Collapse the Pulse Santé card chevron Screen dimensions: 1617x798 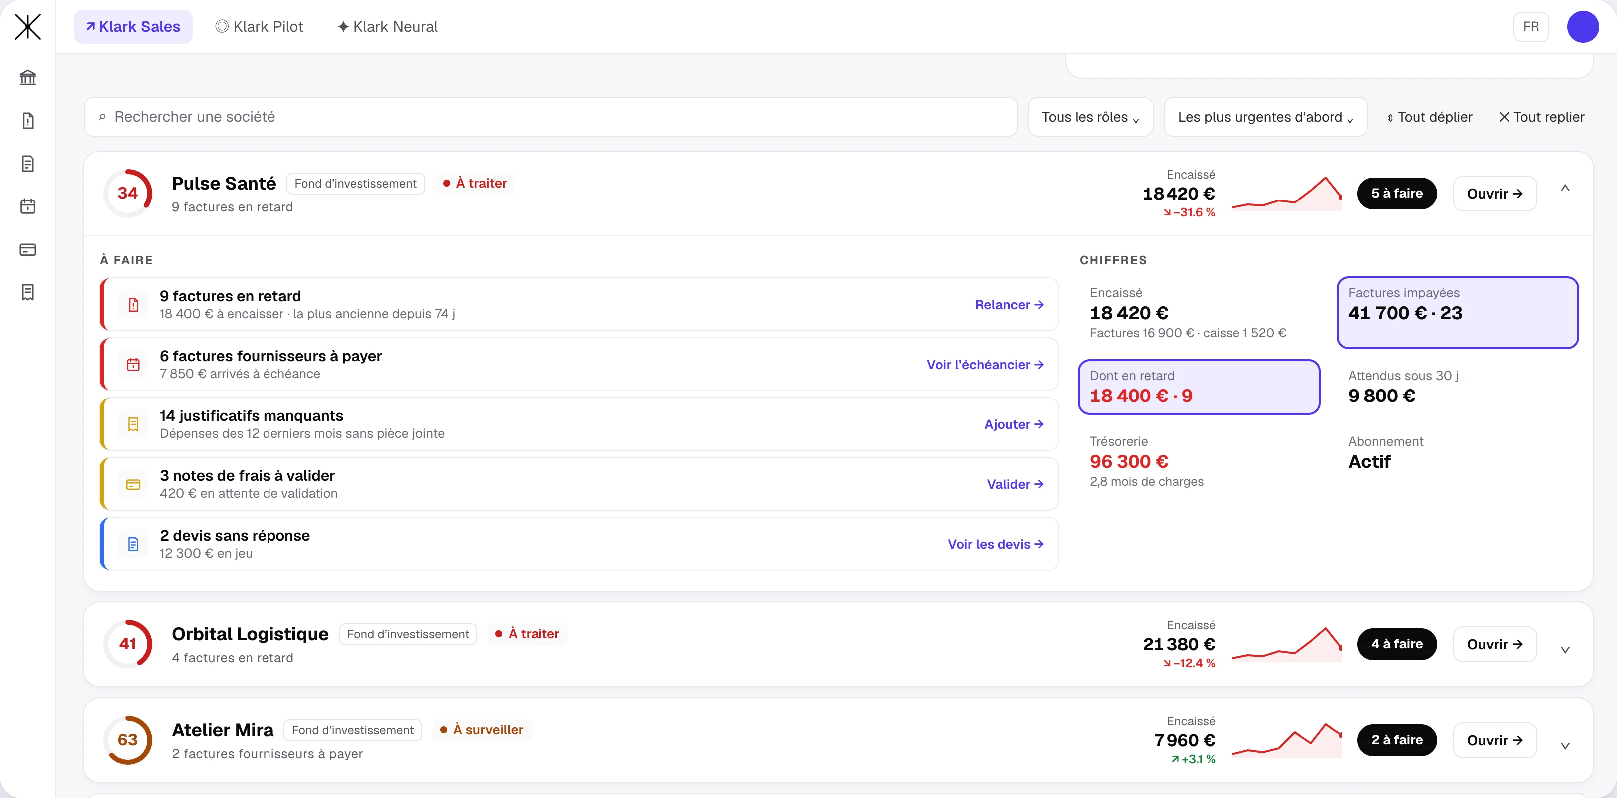coord(1565,188)
